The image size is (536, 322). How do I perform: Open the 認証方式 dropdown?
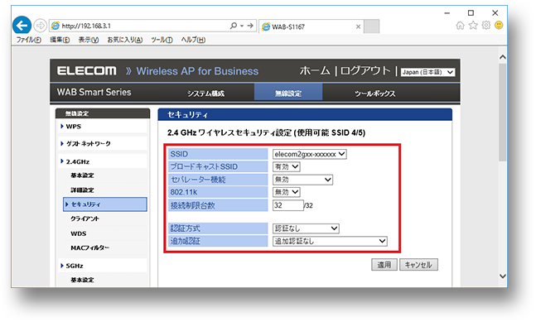(x=306, y=228)
